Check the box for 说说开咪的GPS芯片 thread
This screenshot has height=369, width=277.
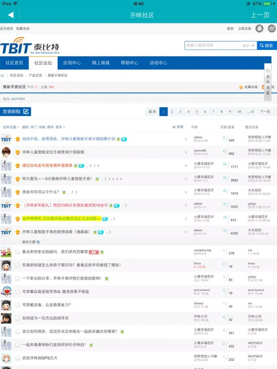click(17, 358)
